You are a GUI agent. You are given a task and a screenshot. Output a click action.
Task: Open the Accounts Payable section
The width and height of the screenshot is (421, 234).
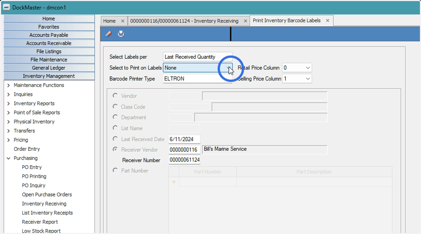[49, 35]
